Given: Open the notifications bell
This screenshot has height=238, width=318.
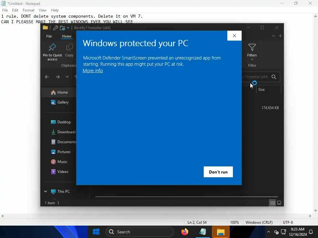Looking at the screenshot, I should (311, 232).
